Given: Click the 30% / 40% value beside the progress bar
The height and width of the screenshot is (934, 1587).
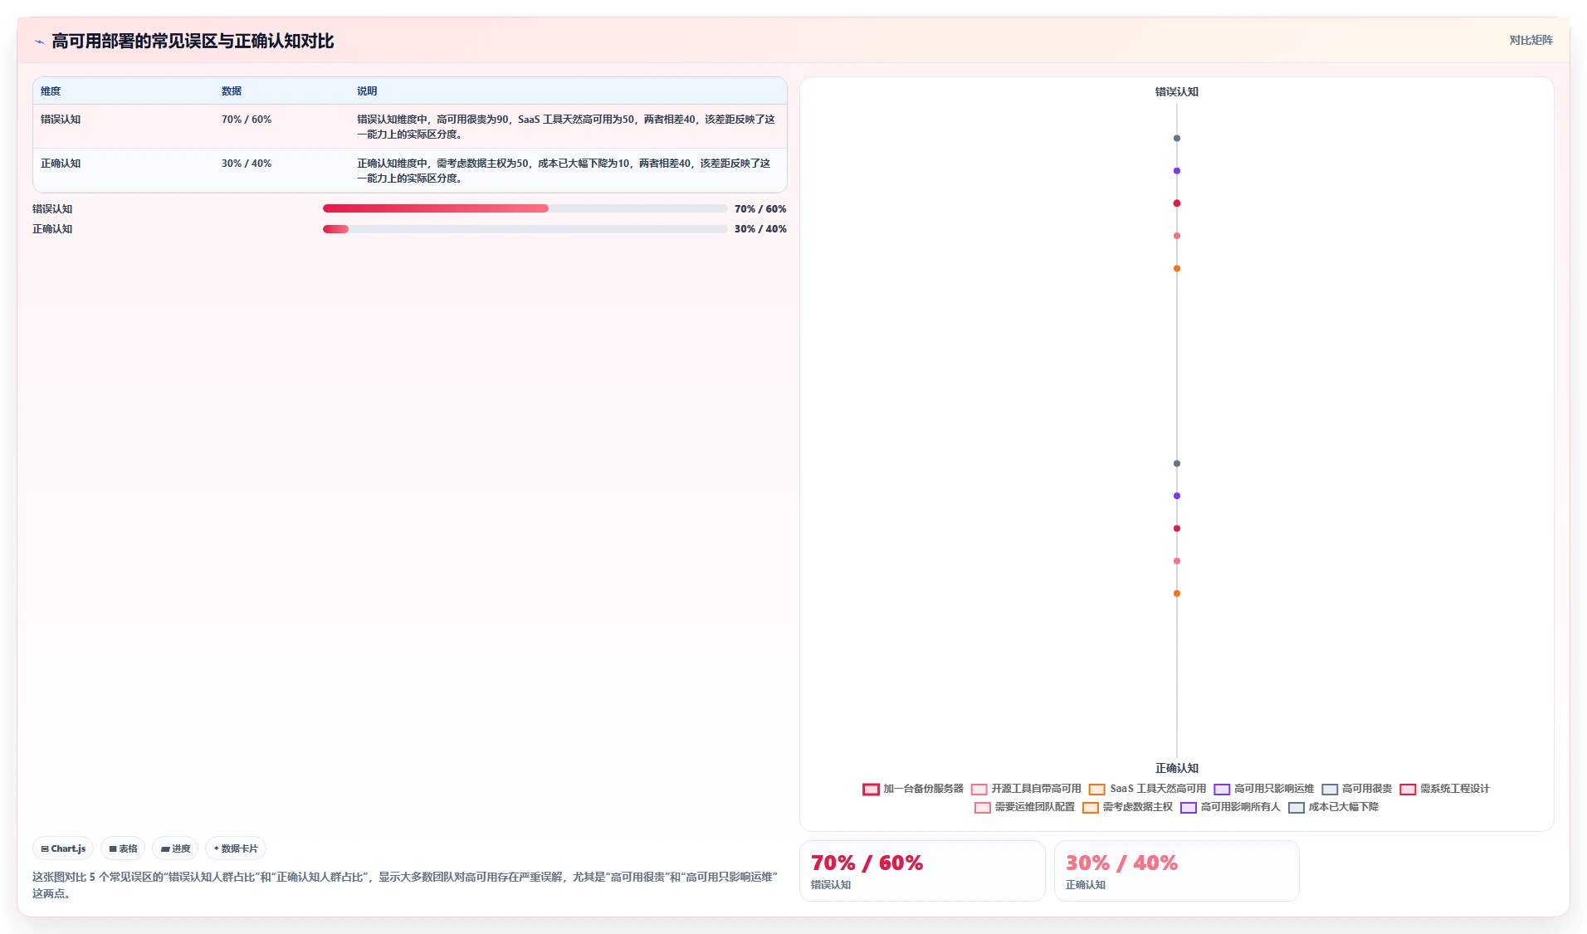Looking at the screenshot, I should point(760,229).
